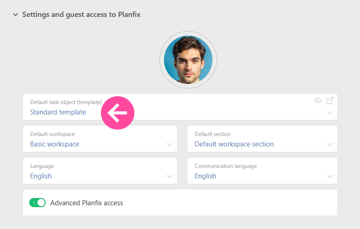Click the "Settings and guest access to Planfix" heading
Image resolution: width=360 pixels, height=229 pixels.
coord(81,15)
